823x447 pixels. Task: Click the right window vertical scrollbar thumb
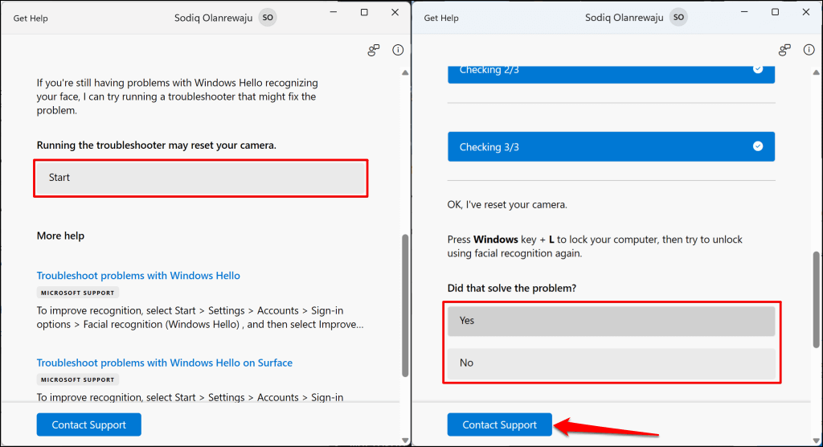click(816, 299)
